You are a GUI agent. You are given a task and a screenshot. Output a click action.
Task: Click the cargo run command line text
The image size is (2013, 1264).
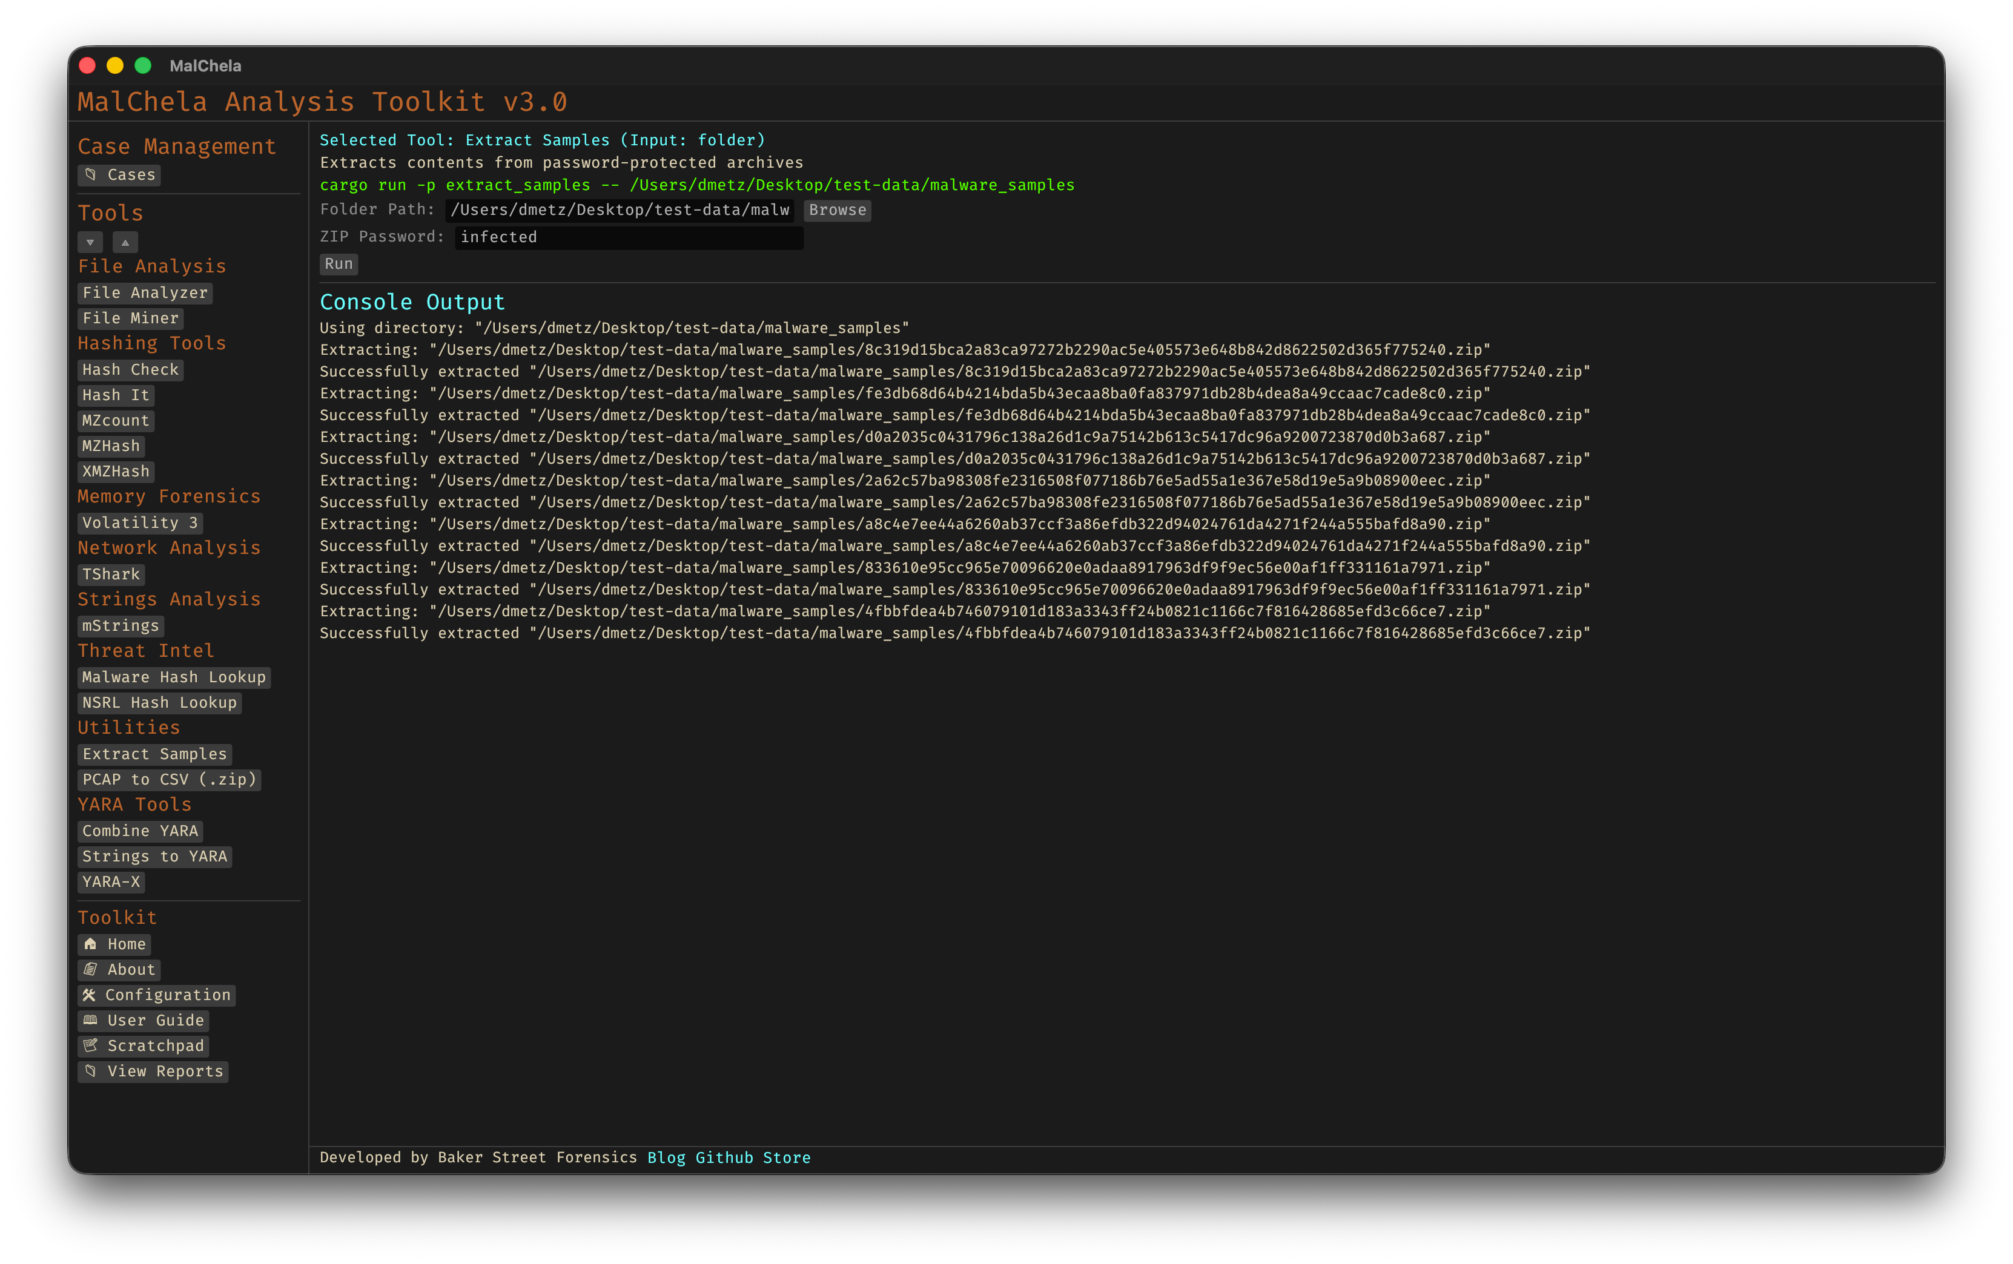pos(697,185)
